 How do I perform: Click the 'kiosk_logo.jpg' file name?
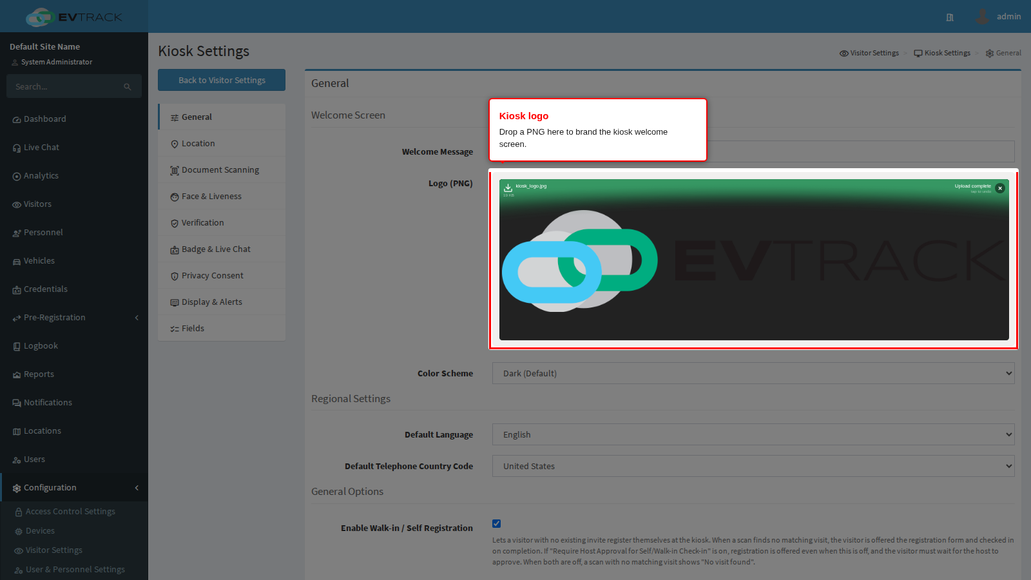point(531,186)
